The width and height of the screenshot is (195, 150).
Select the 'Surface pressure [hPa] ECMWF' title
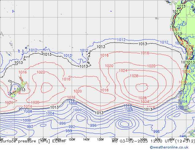tap(33, 141)
